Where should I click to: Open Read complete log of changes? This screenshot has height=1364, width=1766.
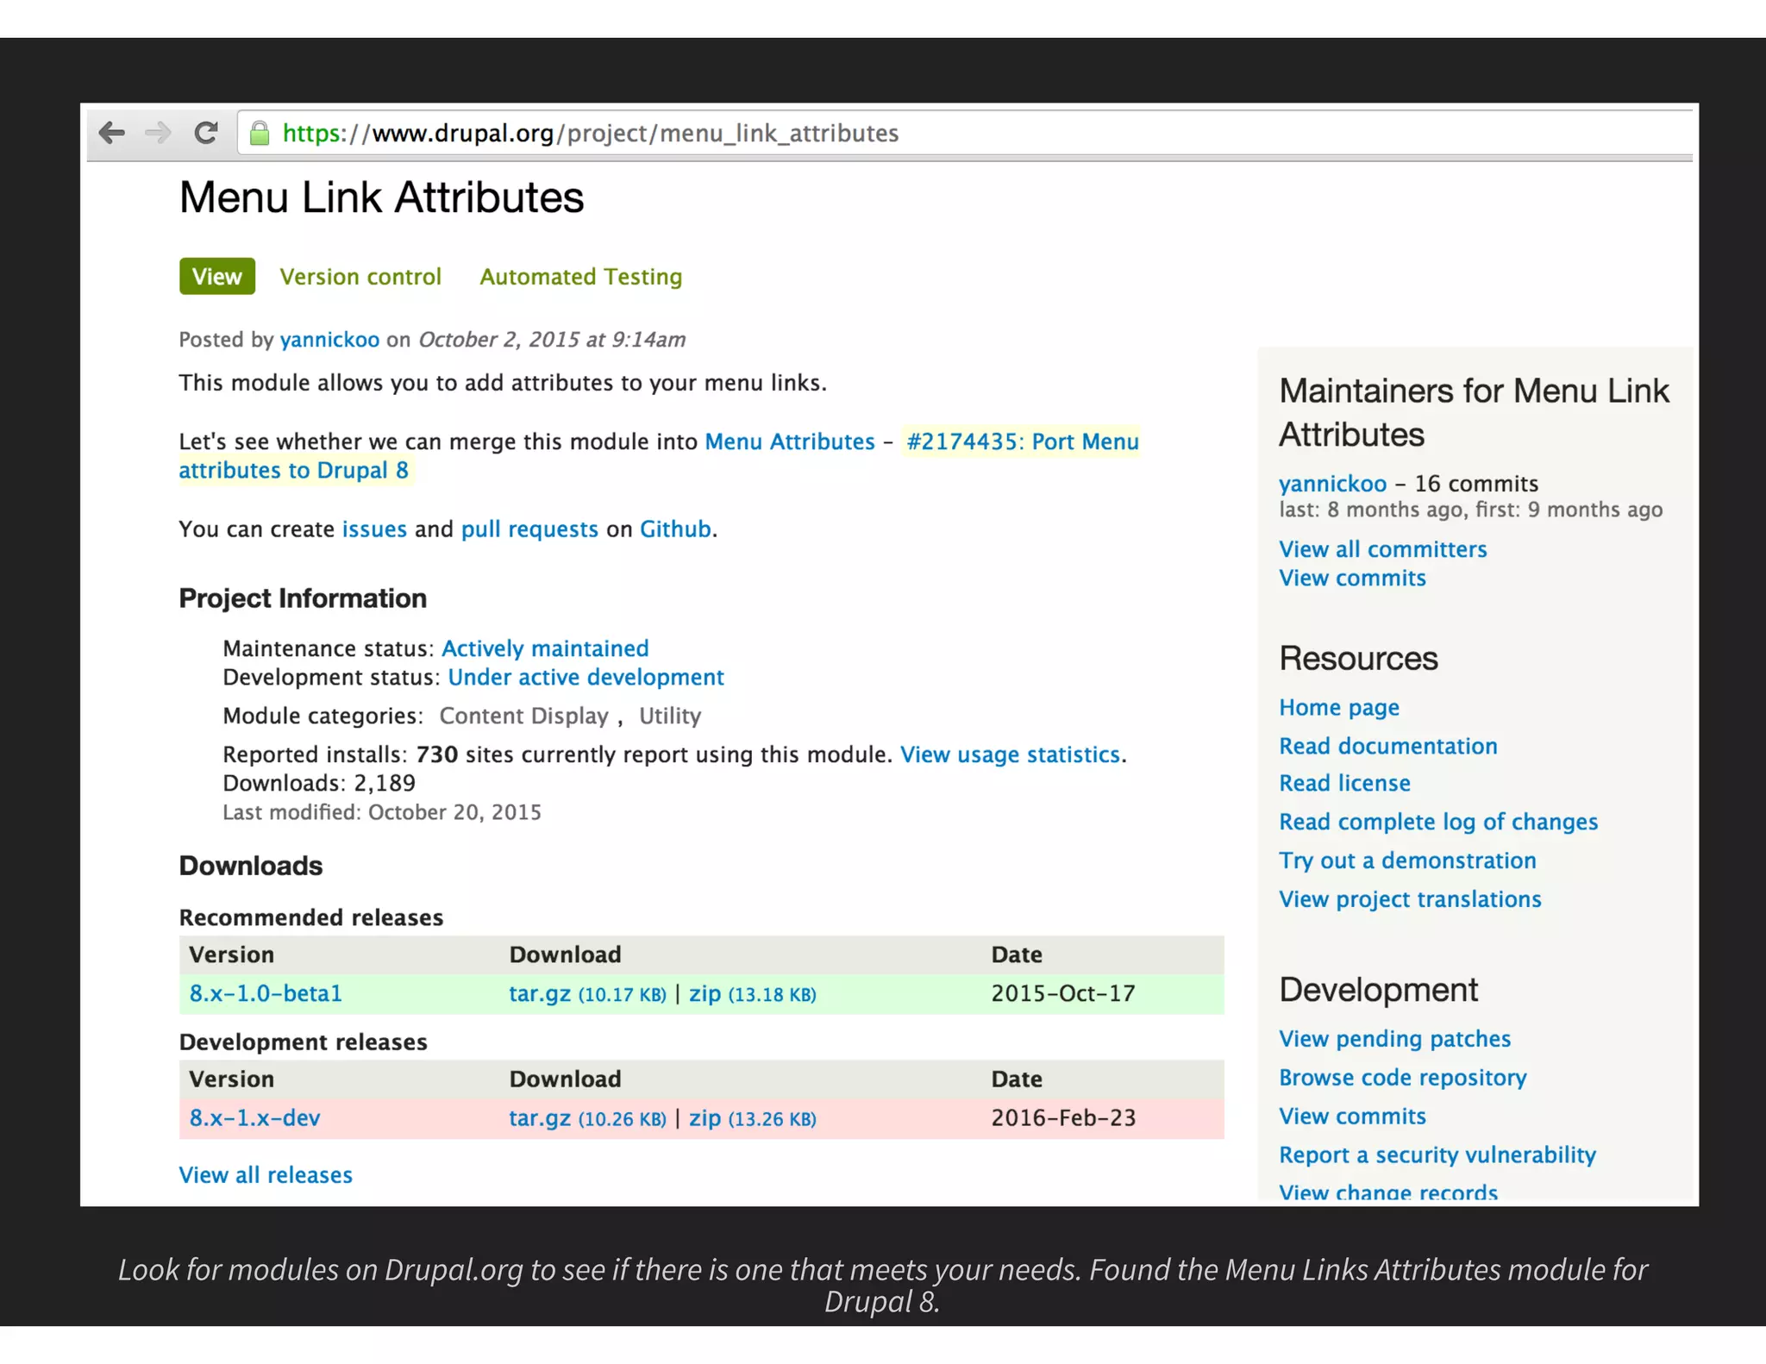(x=1437, y=822)
